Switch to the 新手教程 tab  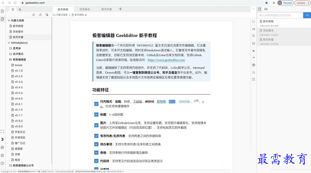(x=63, y=9)
